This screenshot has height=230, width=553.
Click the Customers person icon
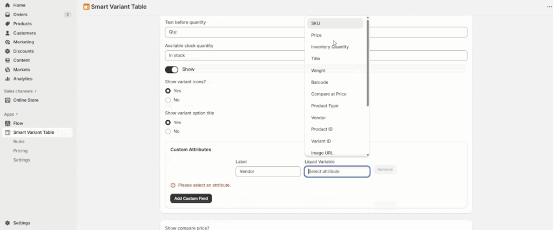point(8,33)
